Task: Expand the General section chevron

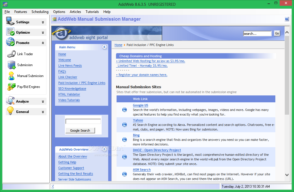Action: tap(43, 112)
